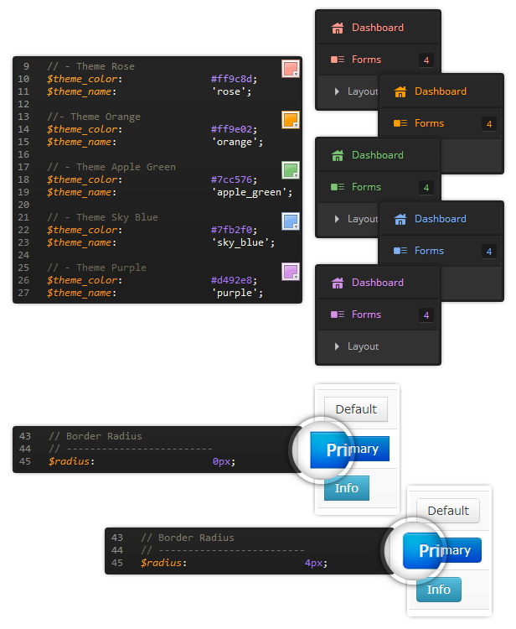Expand Layout below the rose Forms item

pyautogui.click(x=356, y=91)
